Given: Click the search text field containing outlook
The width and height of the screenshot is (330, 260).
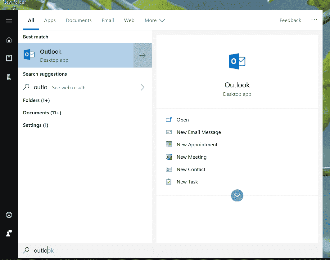Looking at the screenshot, I should 170,250.
